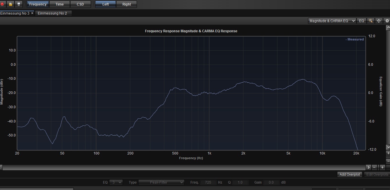Open the Peak-Filter type dropdown
The width and height of the screenshot is (390, 190).
point(161,182)
